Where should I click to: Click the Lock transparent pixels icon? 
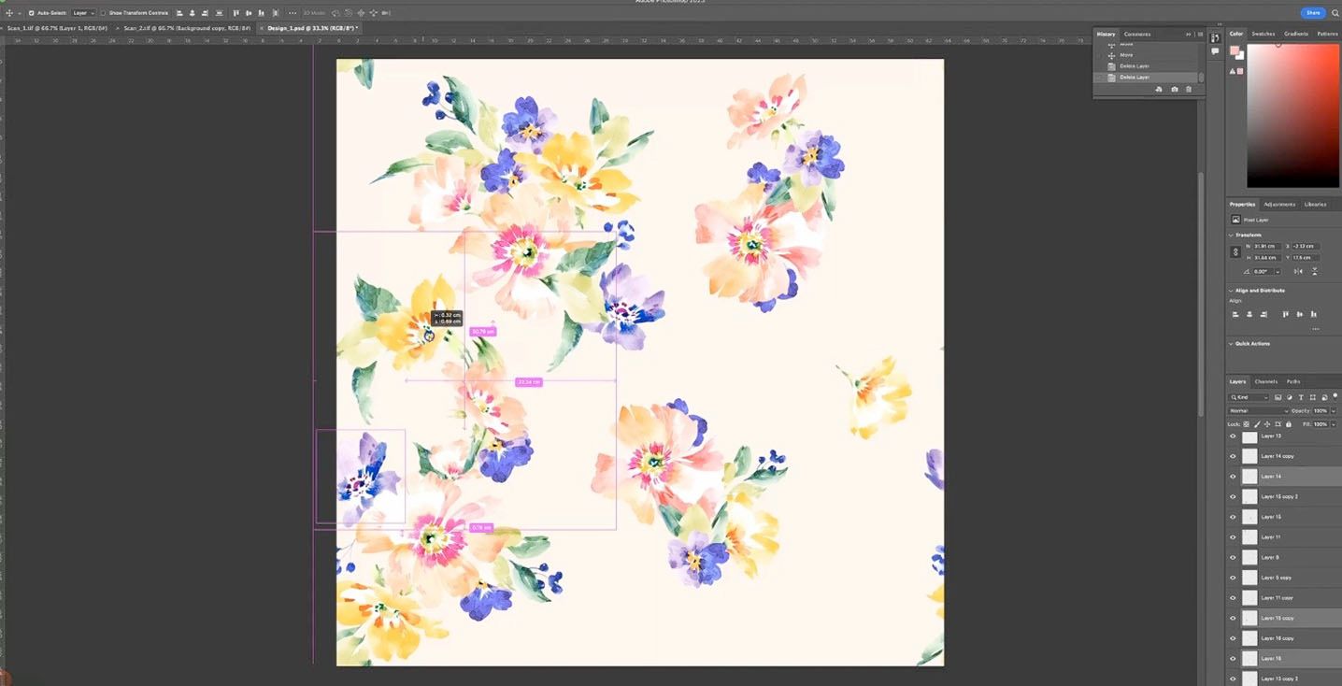click(1247, 423)
